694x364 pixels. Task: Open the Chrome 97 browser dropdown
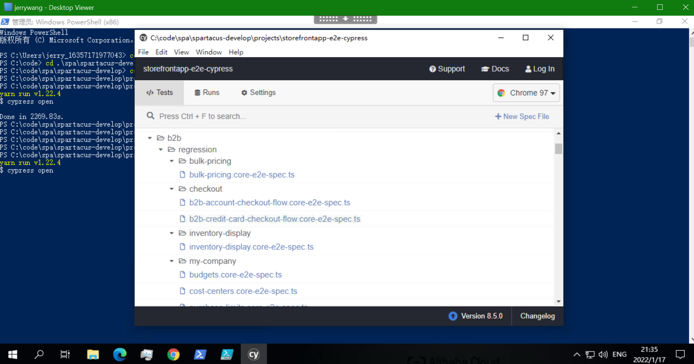pyautogui.click(x=526, y=93)
